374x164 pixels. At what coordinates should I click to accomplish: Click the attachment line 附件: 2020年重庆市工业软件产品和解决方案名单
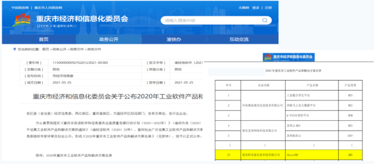tap(74, 155)
